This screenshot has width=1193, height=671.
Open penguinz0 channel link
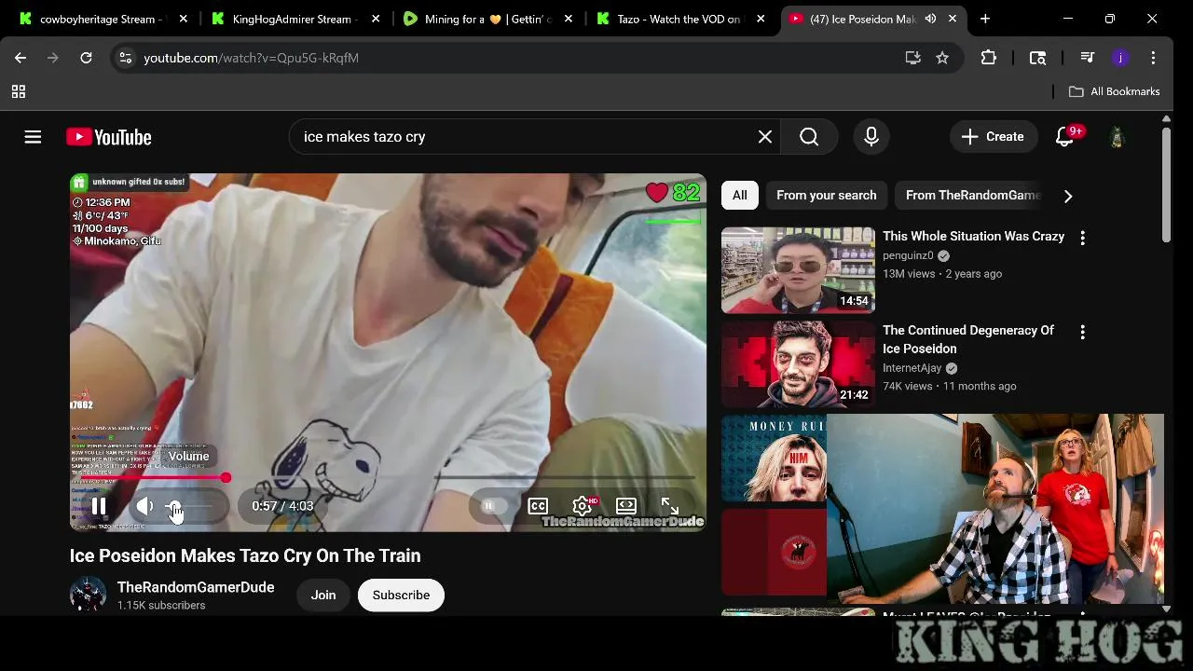pyautogui.click(x=908, y=255)
